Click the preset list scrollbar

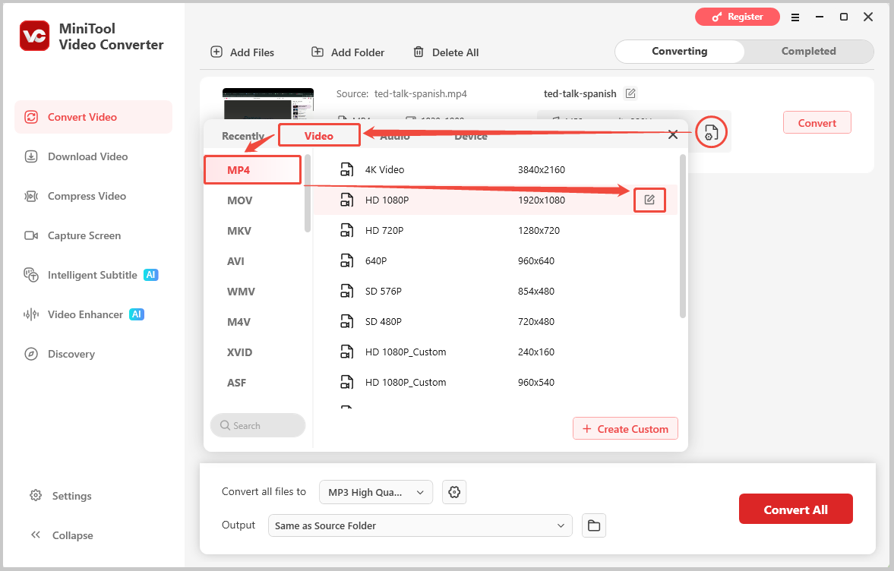(x=683, y=236)
